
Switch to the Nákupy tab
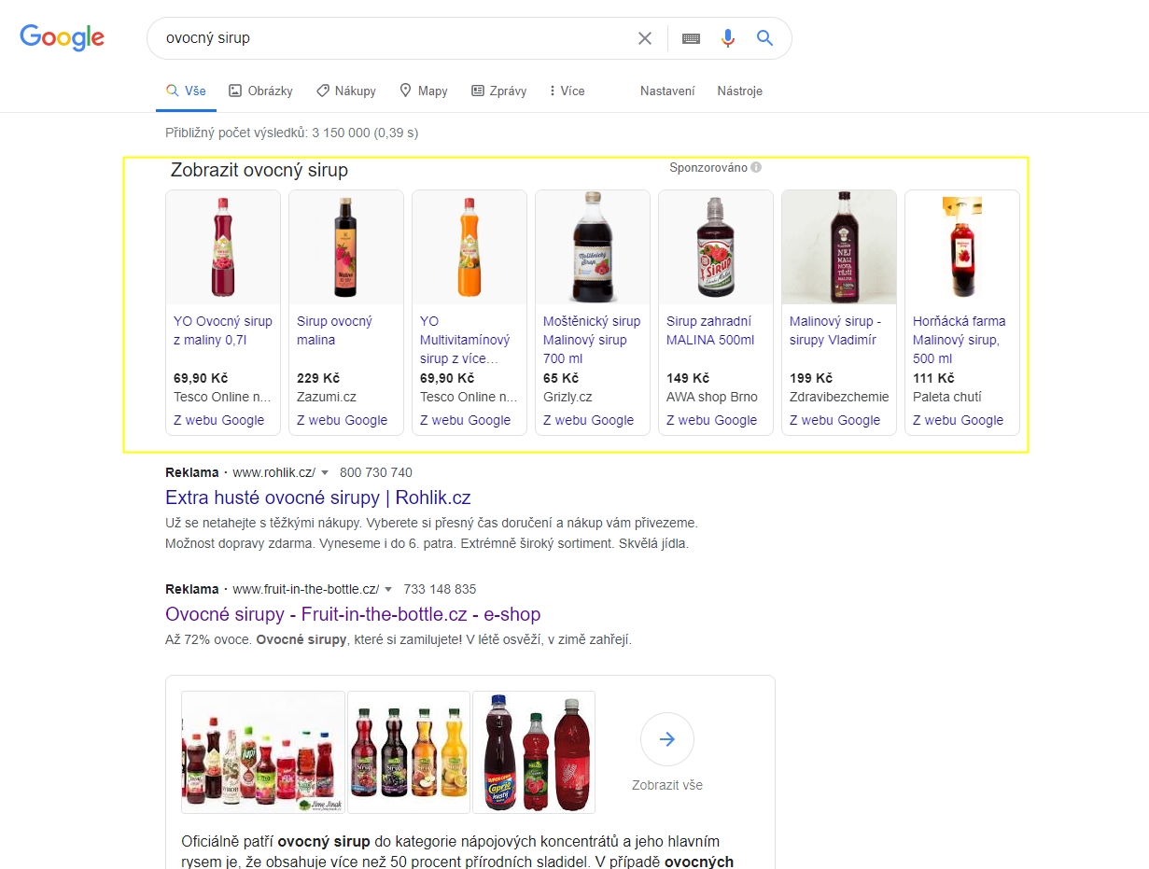(x=346, y=91)
